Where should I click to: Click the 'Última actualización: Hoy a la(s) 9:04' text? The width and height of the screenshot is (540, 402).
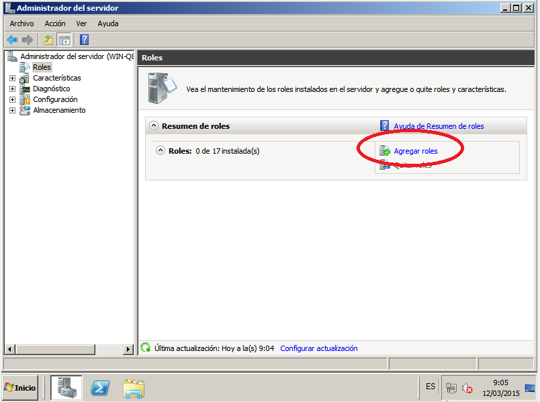[214, 348]
